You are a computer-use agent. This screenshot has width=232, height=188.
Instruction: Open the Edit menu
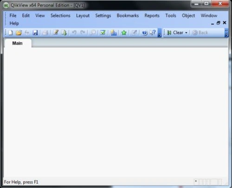click(x=26, y=16)
